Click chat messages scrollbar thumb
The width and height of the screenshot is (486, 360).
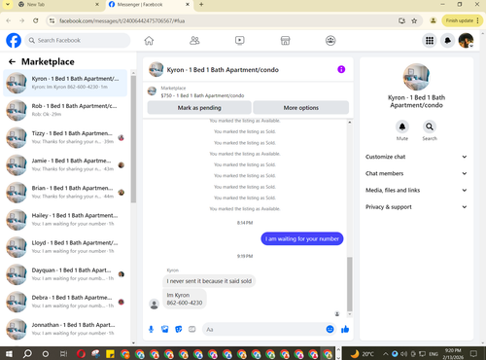(350, 284)
